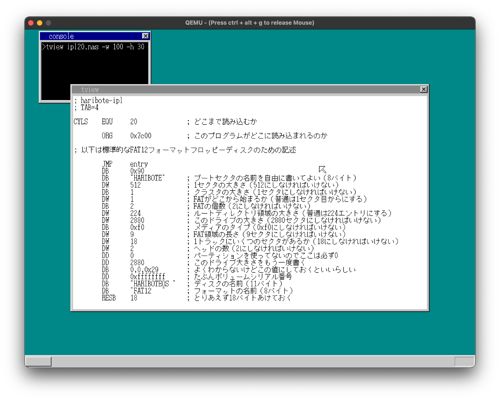Click the 'RESB' instruction text
500x400 pixels.
[109, 298]
